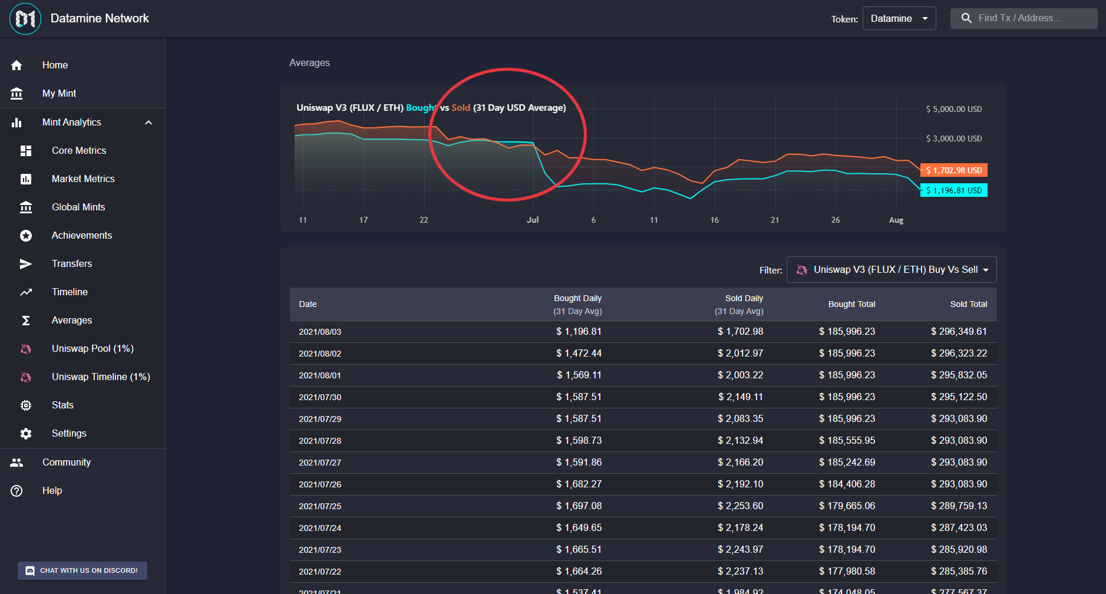Click the Datamine Network logo icon
1106x594 pixels.
point(25,19)
